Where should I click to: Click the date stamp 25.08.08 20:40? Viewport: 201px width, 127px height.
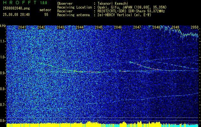click(16, 15)
